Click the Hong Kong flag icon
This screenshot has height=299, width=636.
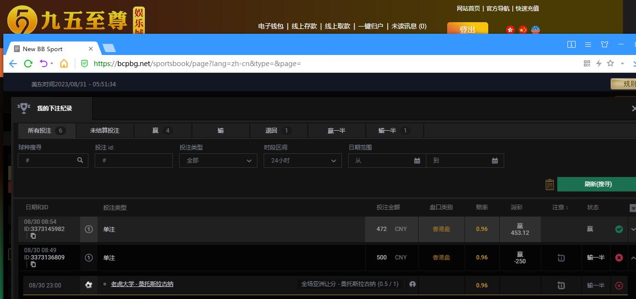[510, 30]
